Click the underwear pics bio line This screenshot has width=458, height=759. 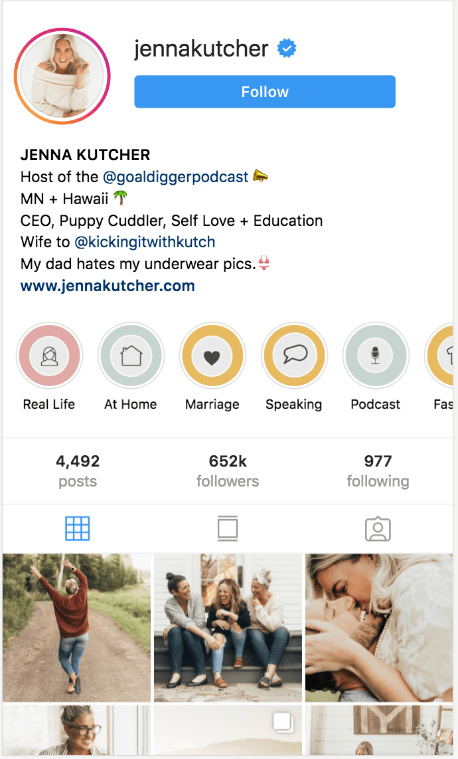point(145,264)
